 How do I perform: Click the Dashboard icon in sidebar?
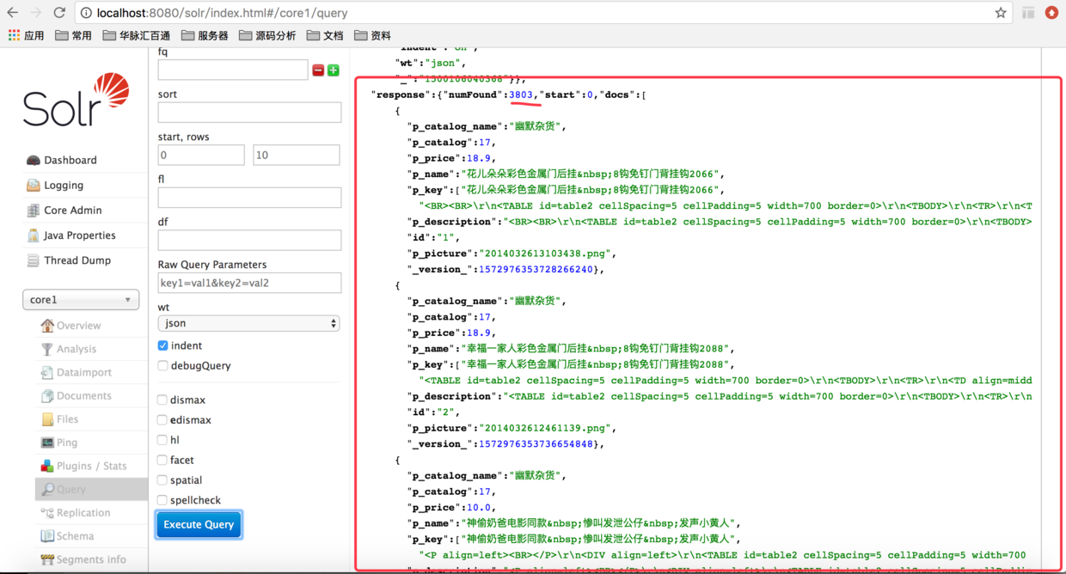(x=34, y=160)
